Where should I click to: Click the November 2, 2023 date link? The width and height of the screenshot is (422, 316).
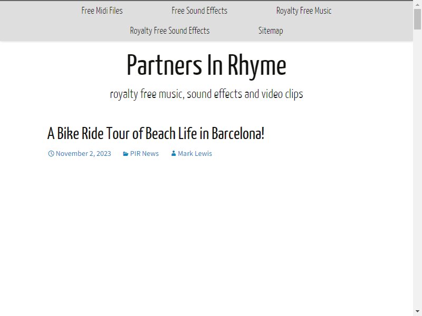[x=83, y=153]
